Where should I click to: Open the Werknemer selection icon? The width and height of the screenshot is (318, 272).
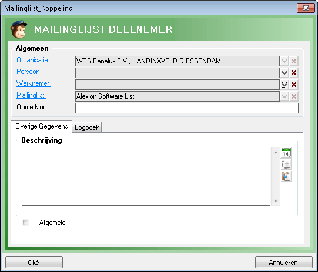click(x=284, y=85)
